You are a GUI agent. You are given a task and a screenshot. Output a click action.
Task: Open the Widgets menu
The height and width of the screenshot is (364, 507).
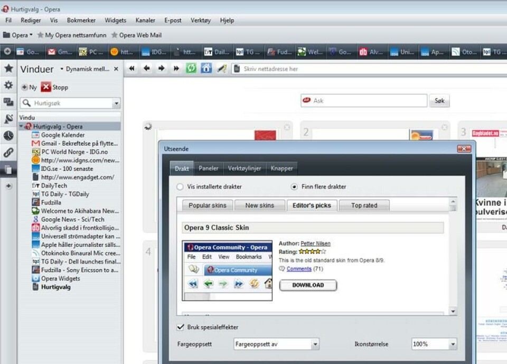[116, 21]
